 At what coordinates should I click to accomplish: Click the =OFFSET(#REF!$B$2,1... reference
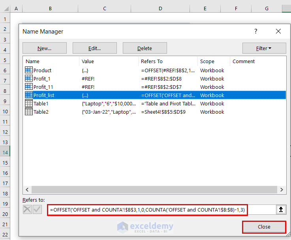click(x=168, y=71)
